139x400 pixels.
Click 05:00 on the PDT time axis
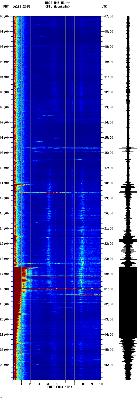(4, 92)
